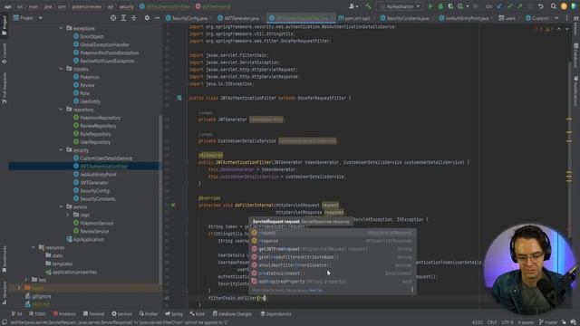Select opened file target icon in Project panel

point(113,18)
